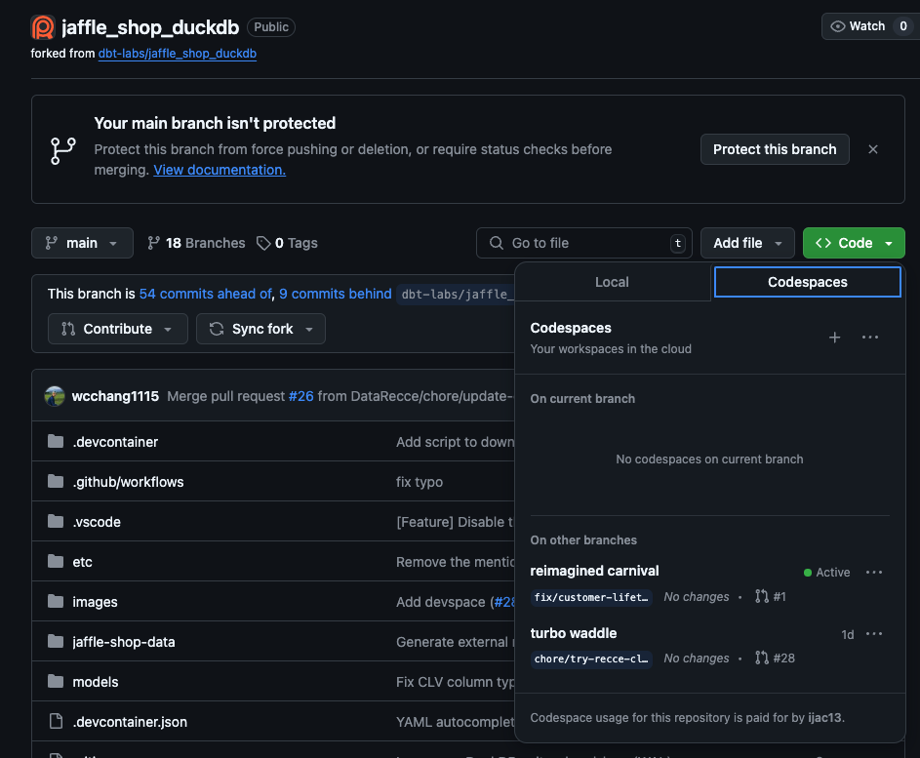Open options for reimagined carnival codespace
The height and width of the screenshot is (758, 920).
pyautogui.click(x=874, y=572)
